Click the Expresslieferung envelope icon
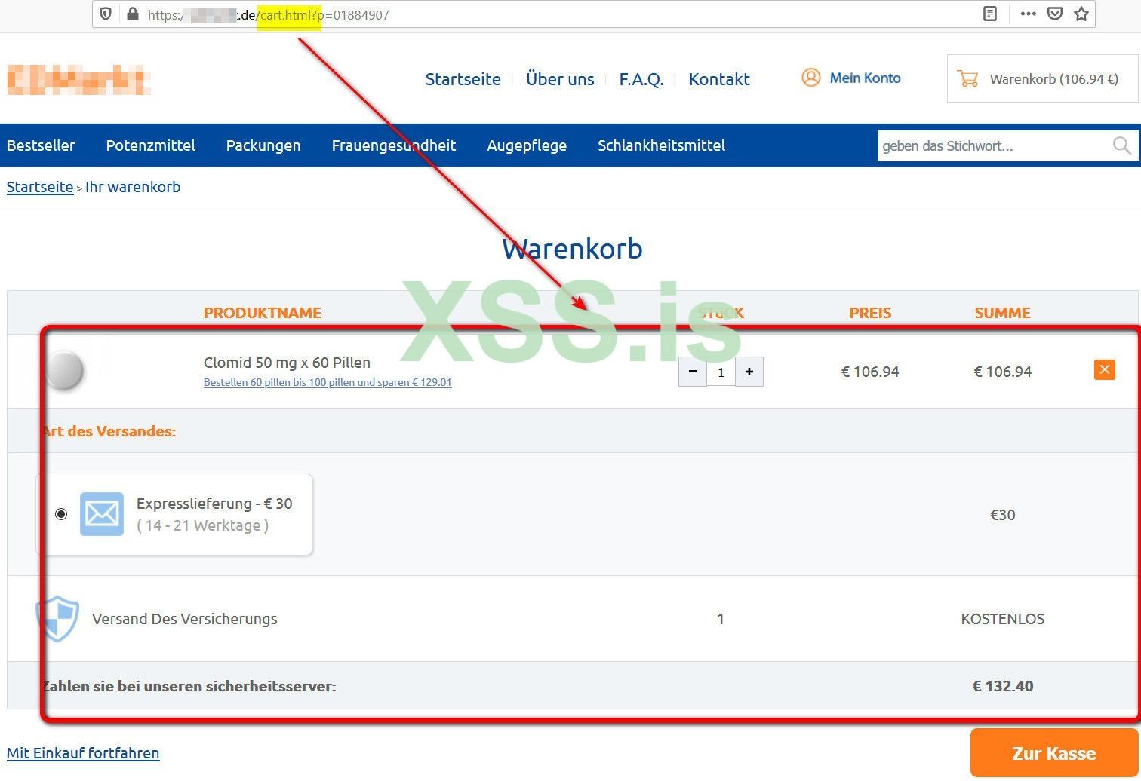This screenshot has height=781, width=1141. pyautogui.click(x=102, y=514)
